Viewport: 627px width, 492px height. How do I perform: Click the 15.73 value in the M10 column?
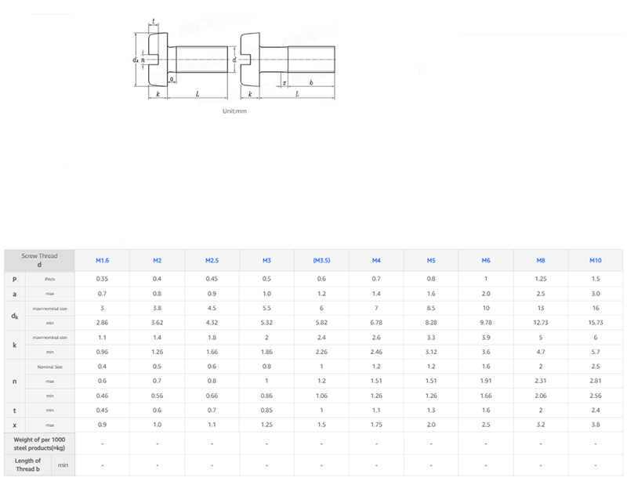point(596,323)
